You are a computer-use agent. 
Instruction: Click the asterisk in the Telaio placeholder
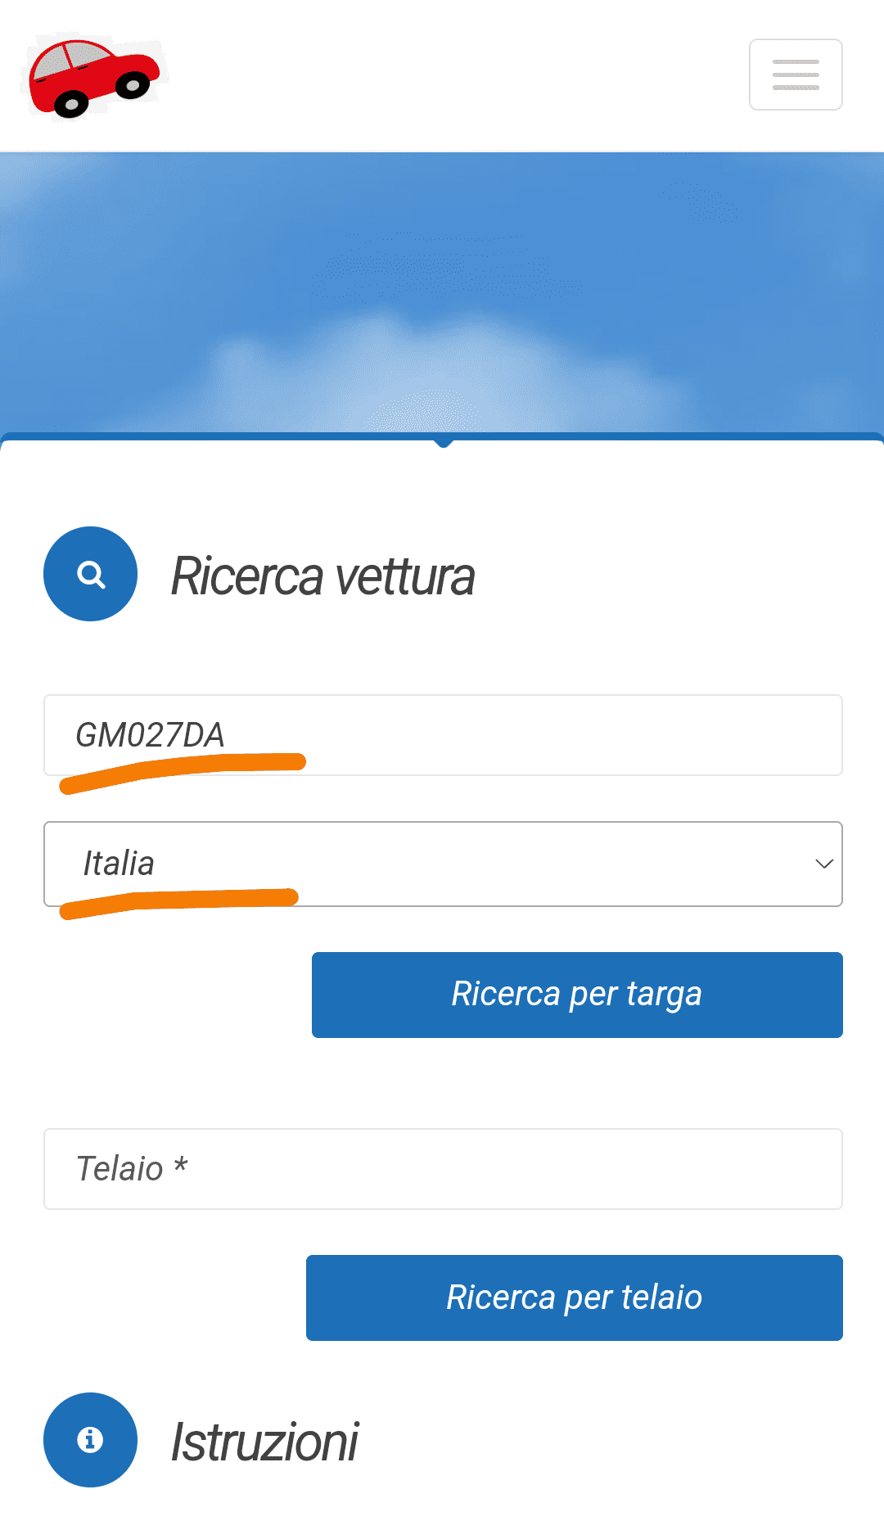pyautogui.click(x=181, y=1165)
